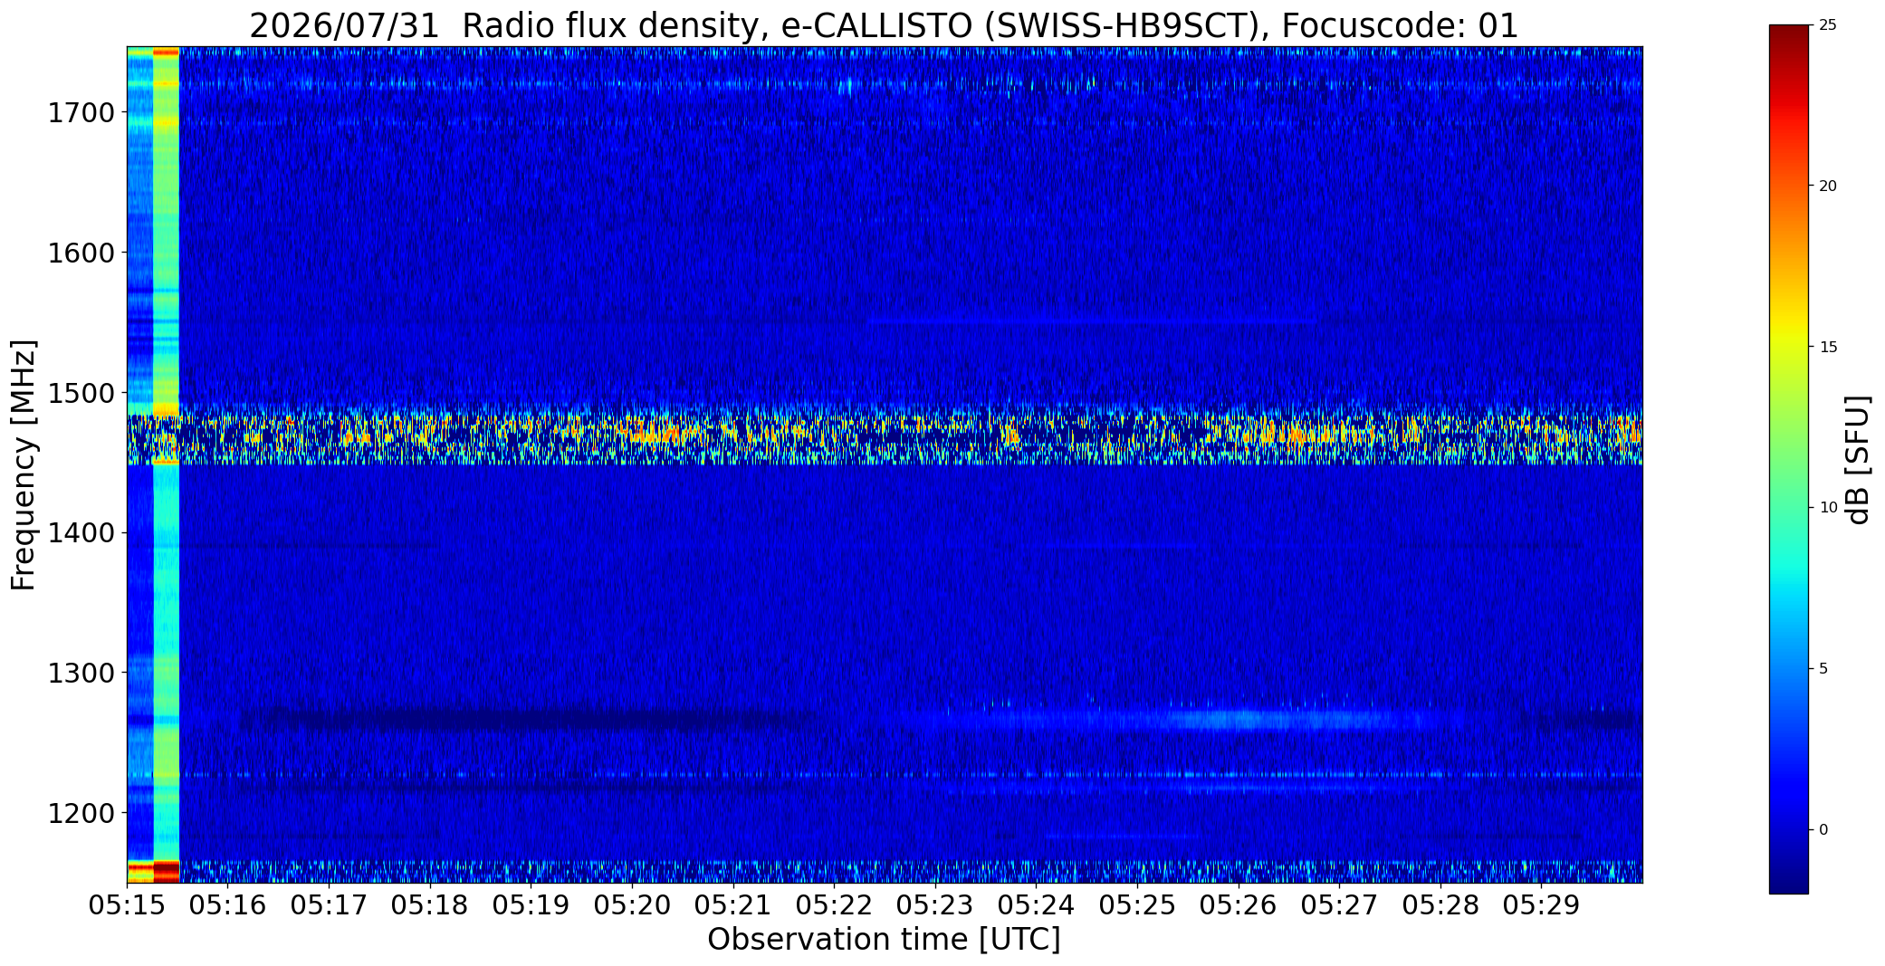Viewport: 1885px width, 966px height.
Task: Click the 05:29 time axis tick label
Action: (1542, 904)
